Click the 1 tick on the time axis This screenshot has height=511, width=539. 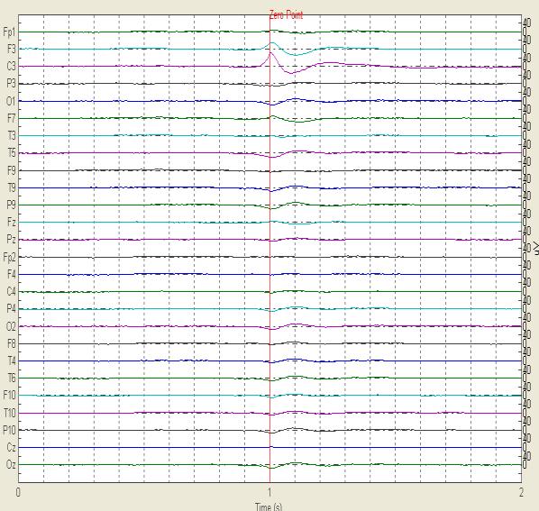(x=269, y=492)
